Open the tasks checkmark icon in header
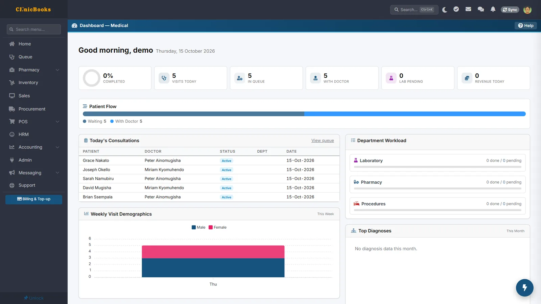 456,9
